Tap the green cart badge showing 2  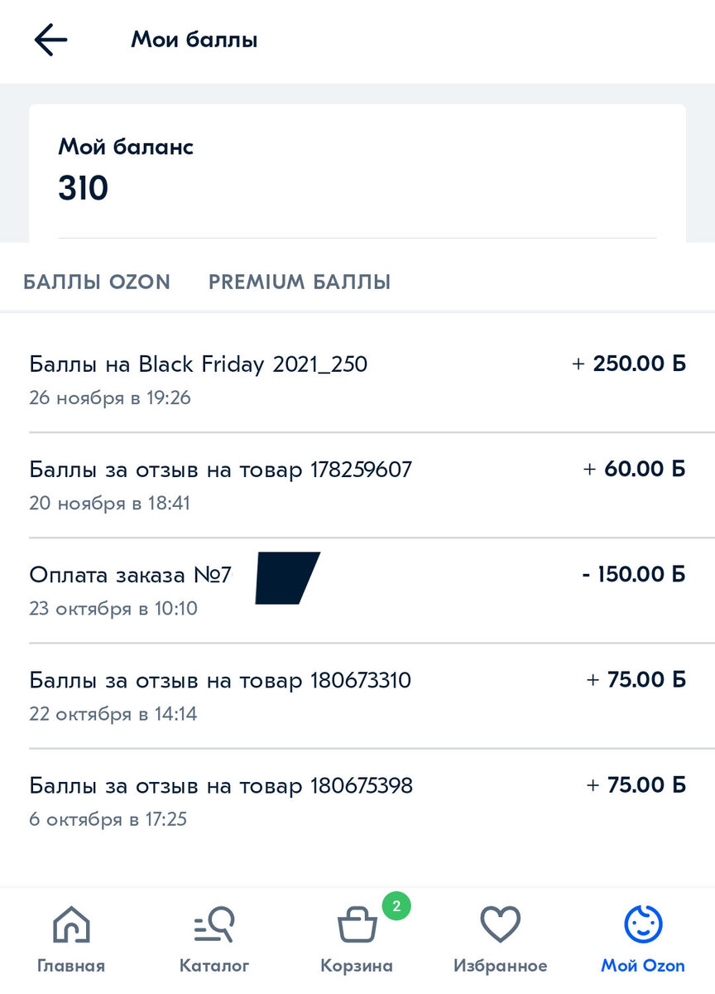(x=396, y=905)
